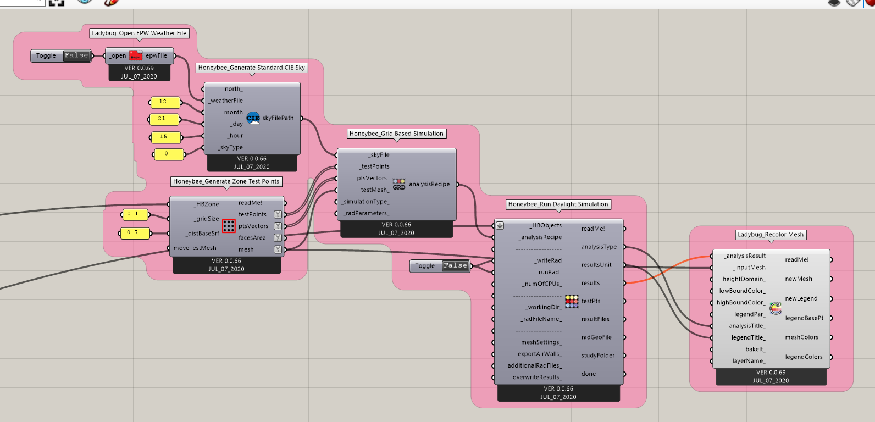
Task: Click the epwFile output parameter
Action: [156, 55]
